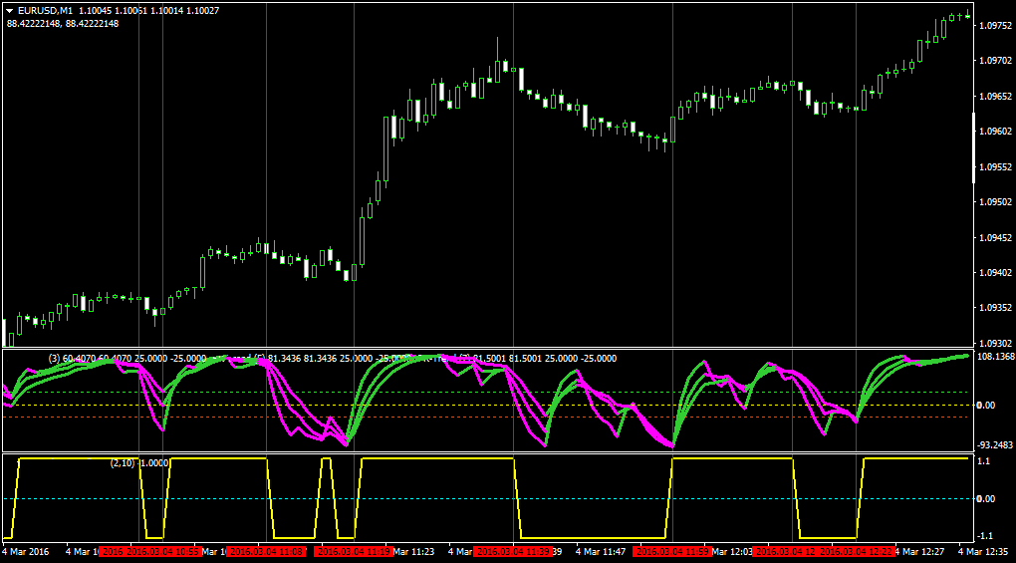The image size is (1016, 563).
Task: Click the 1.09552 price scale label
Action: pos(996,167)
